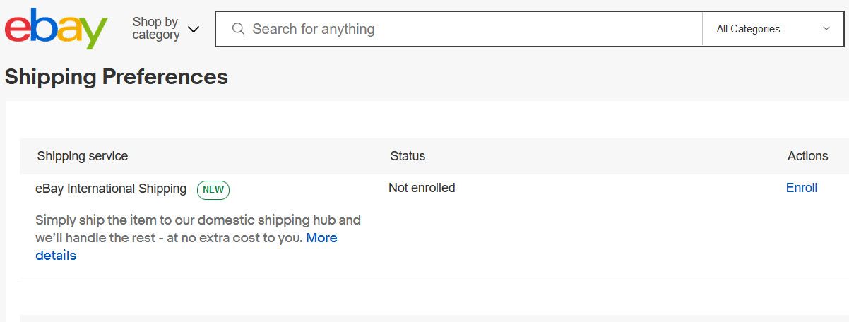Click the divider line below the shipping row
Screen dimensions: 849x322
coord(434,278)
